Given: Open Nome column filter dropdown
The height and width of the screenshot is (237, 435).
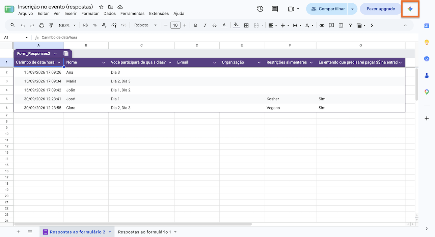Looking at the screenshot, I should [x=103, y=62].
